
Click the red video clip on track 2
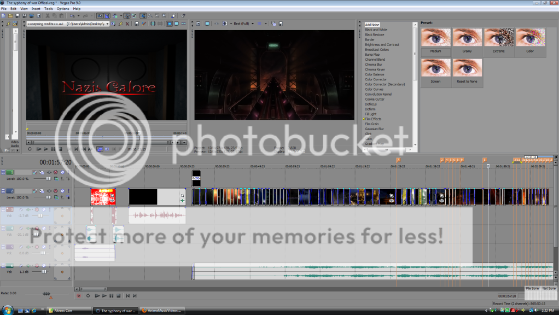(x=103, y=197)
